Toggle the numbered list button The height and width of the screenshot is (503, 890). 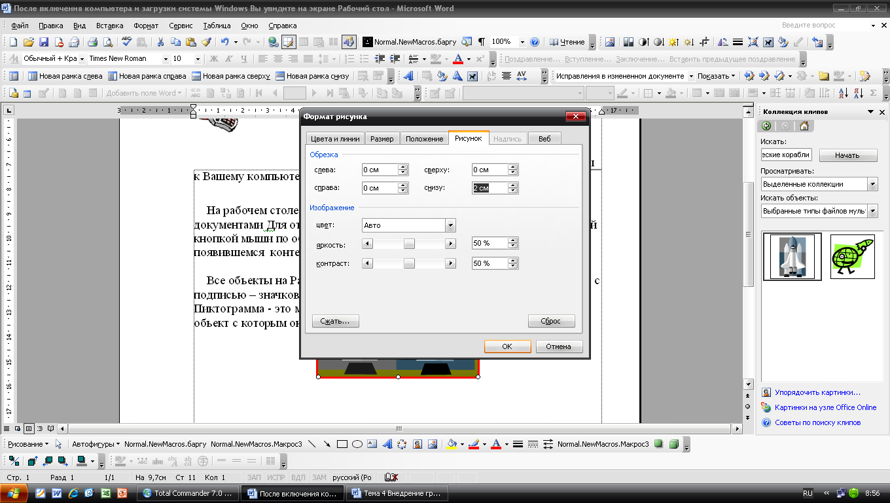349,59
